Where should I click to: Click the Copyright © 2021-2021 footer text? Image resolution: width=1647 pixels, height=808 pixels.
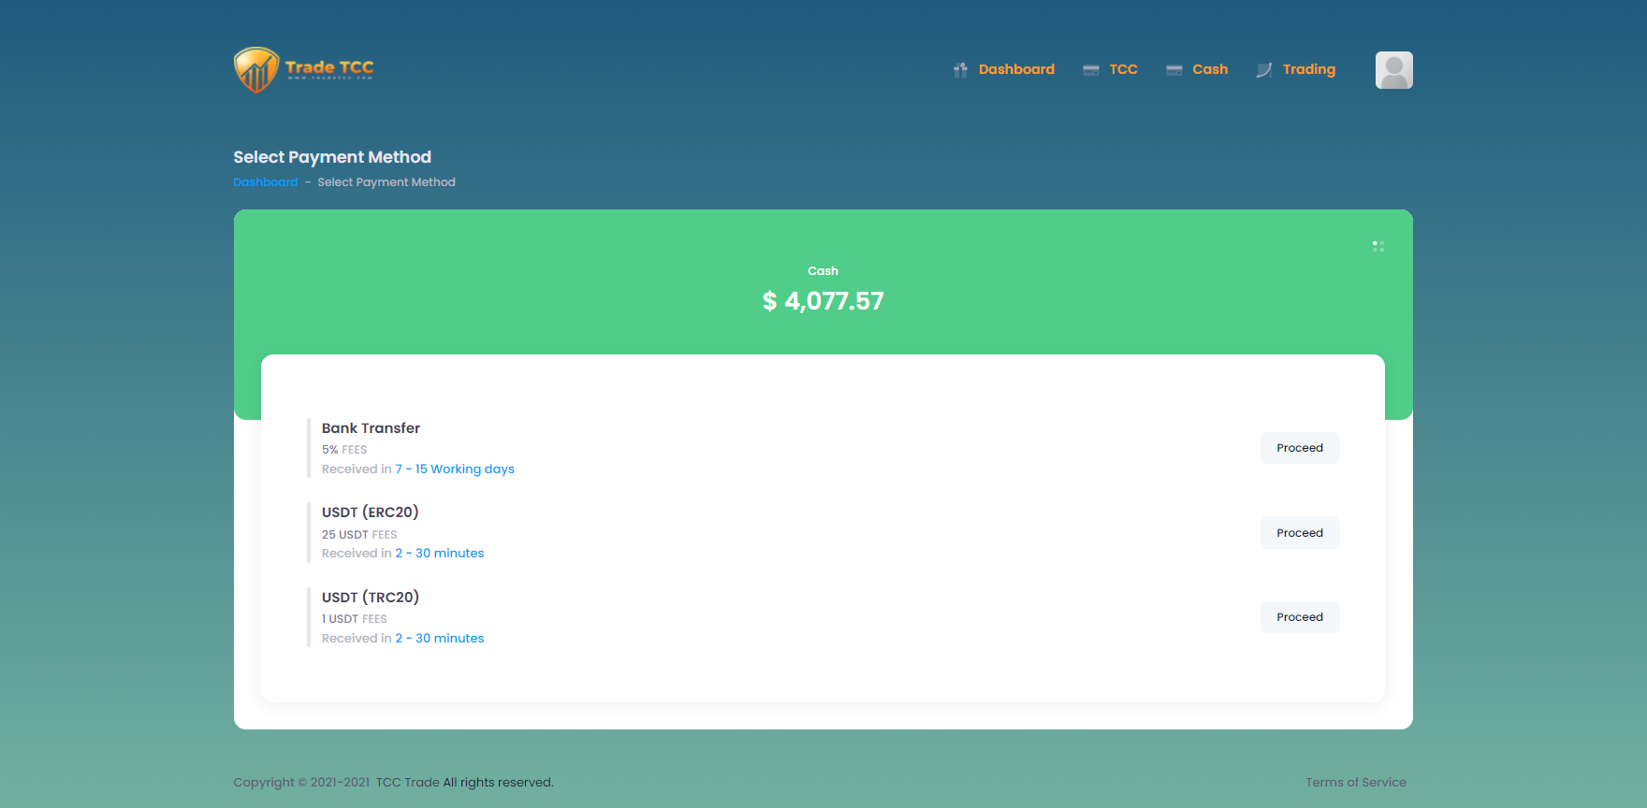coord(301,783)
